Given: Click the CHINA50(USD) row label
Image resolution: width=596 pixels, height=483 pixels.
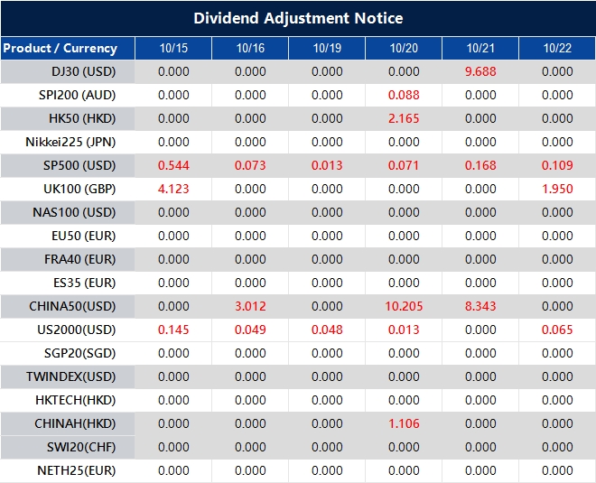Looking at the screenshot, I should coord(72,306).
